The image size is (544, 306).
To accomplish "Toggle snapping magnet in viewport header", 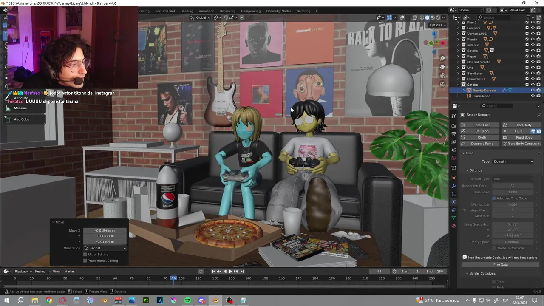I will point(226,17).
